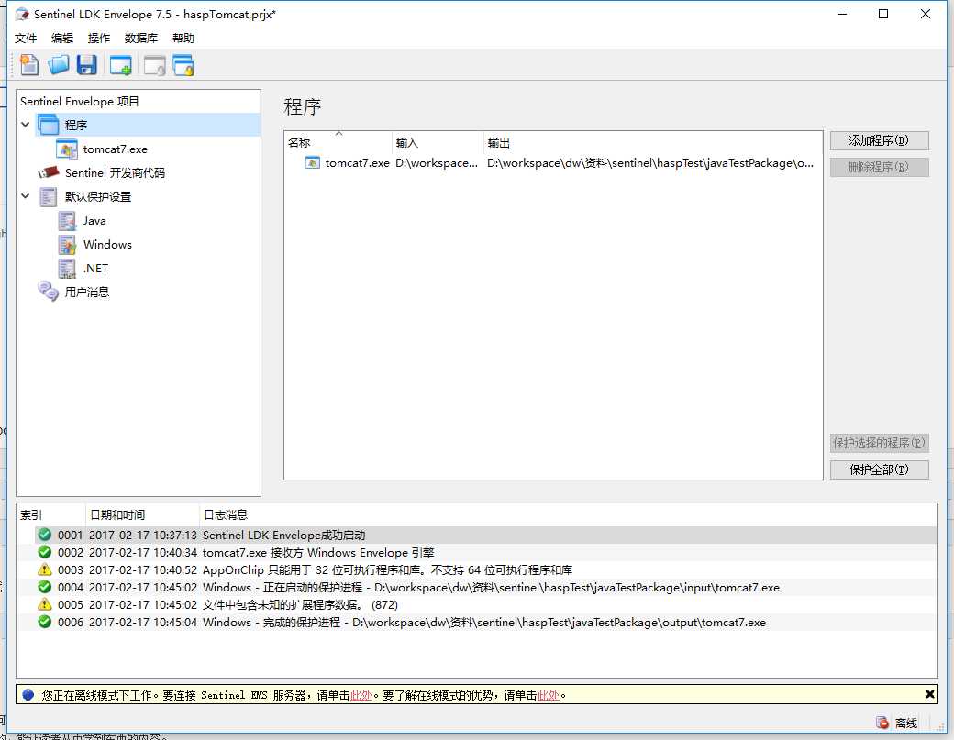The width and height of the screenshot is (954, 740).
Task: Click the 日志消息 log column header
Action: [x=568, y=515]
